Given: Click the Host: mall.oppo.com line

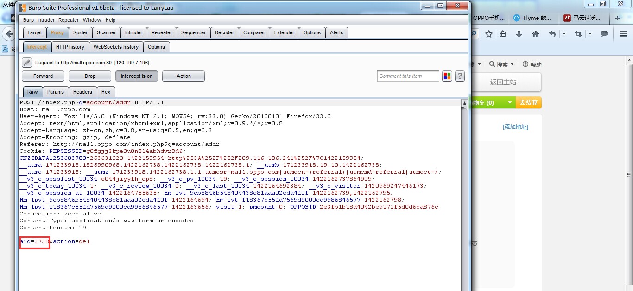Looking at the screenshot, I should coord(55,109).
